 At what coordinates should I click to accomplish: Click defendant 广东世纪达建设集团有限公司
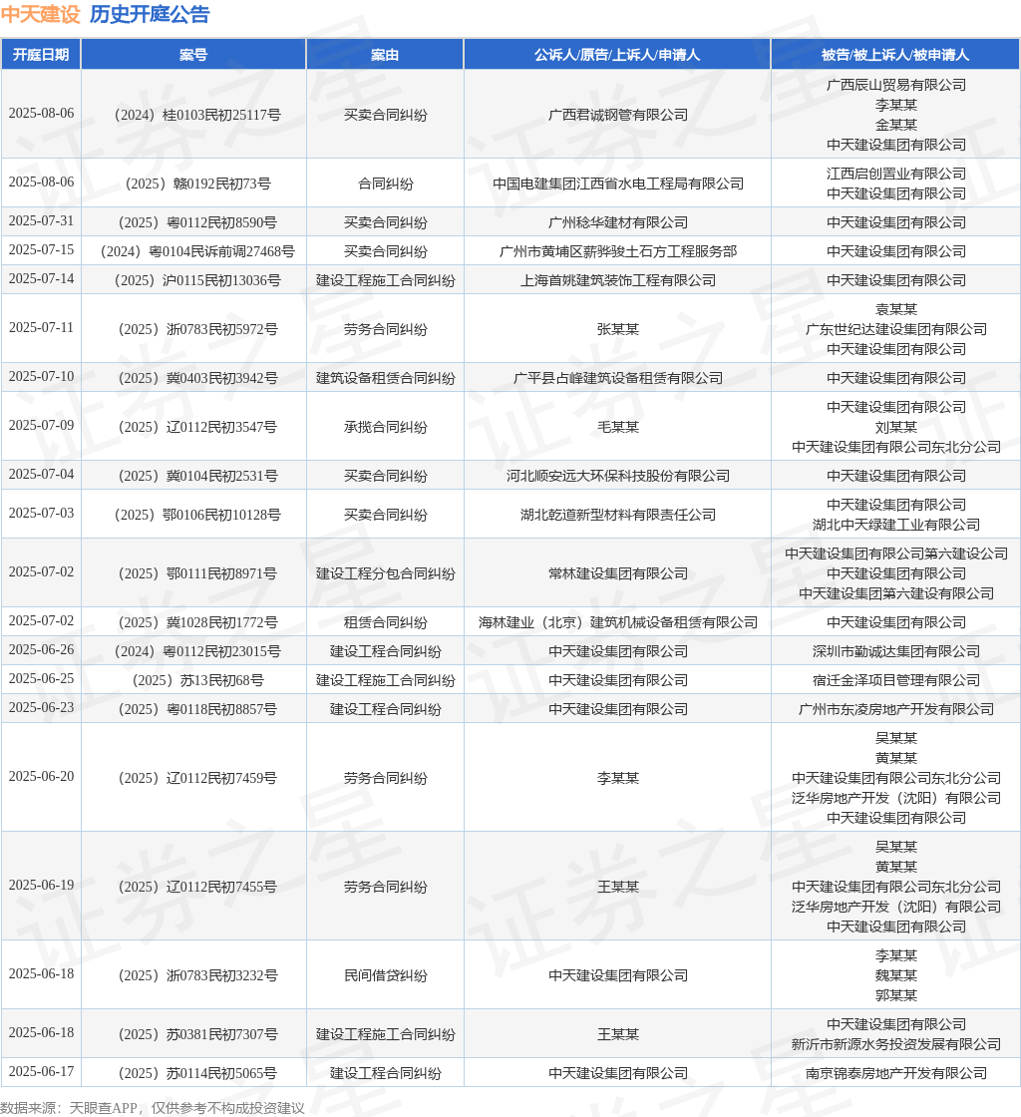pos(896,329)
